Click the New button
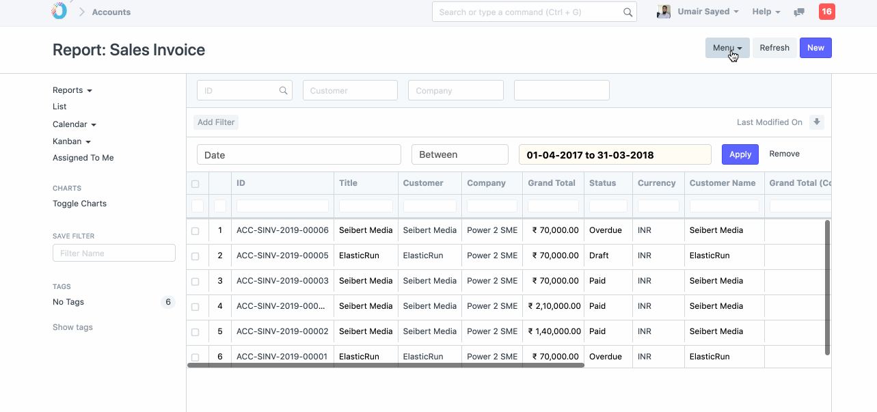The width and height of the screenshot is (877, 412). [815, 48]
